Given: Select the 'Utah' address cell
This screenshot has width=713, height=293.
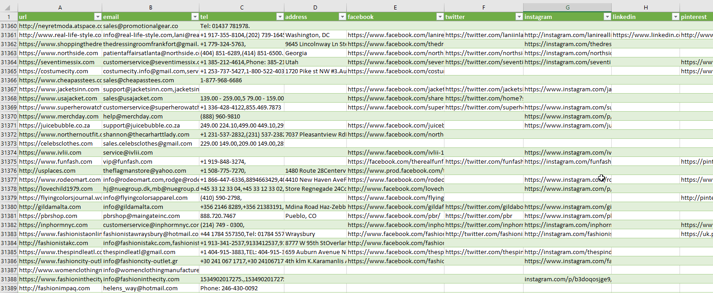Looking at the screenshot, I should pos(316,62).
